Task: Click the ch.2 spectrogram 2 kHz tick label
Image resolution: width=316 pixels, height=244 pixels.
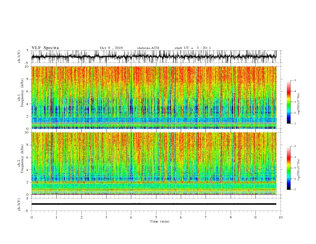Action: pos(28,182)
